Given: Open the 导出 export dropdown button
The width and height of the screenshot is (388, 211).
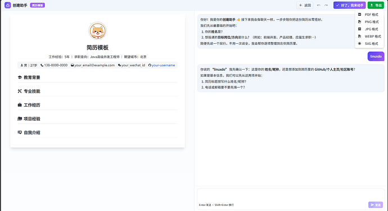Looking at the screenshot, I should pos(376,5).
